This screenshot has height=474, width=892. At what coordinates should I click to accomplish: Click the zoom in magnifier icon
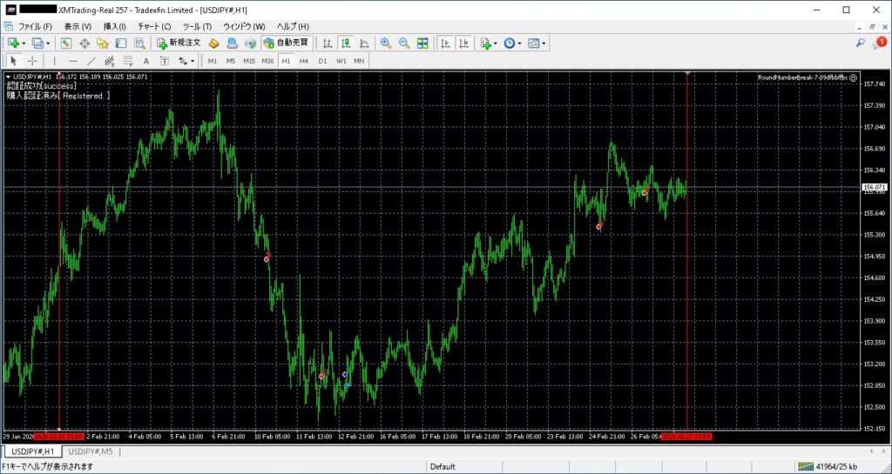(385, 43)
